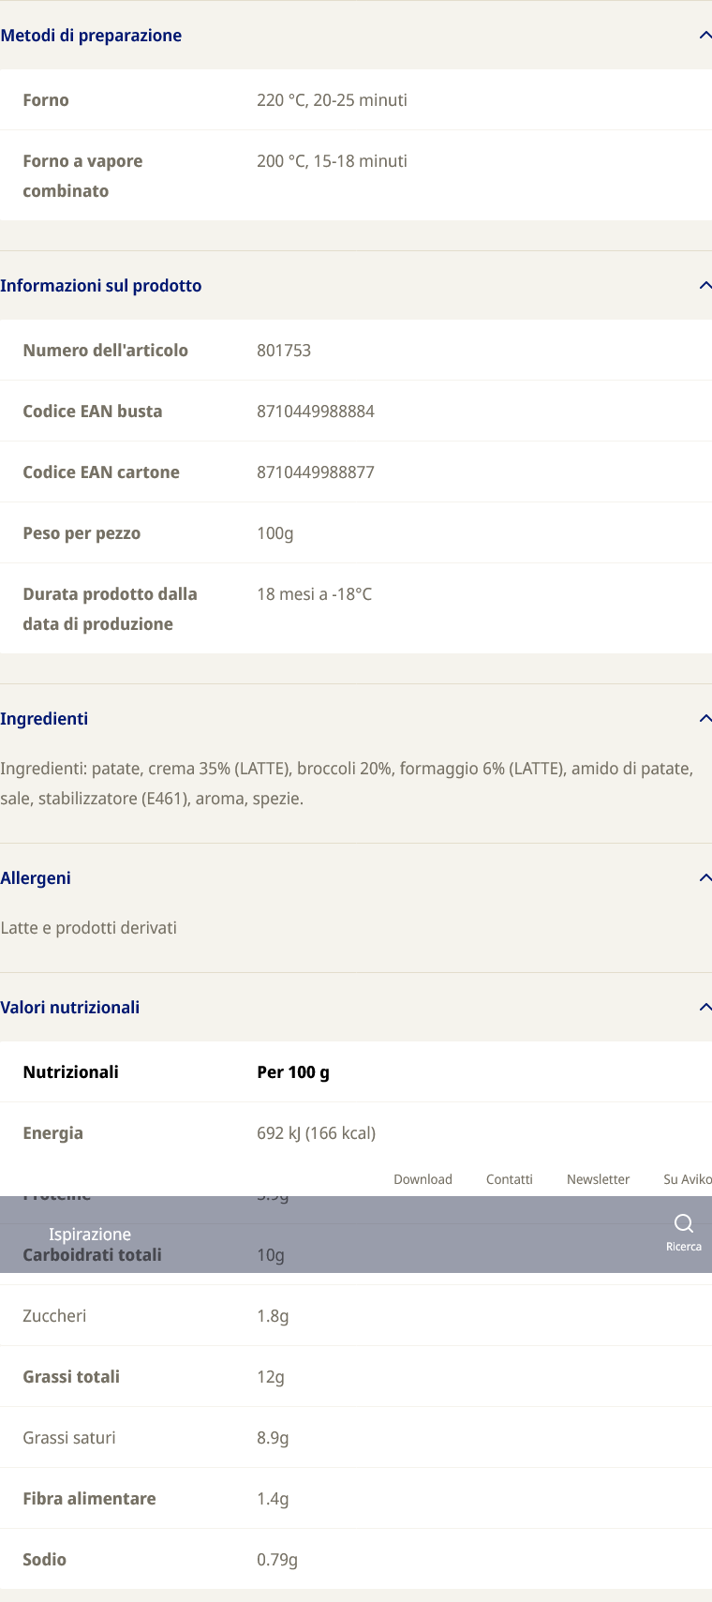Collapse the Allergeni section title
Image resolution: width=712 pixels, height=1602 pixels.
[36, 878]
